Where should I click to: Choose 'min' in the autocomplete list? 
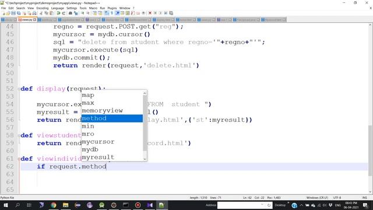[112, 126]
